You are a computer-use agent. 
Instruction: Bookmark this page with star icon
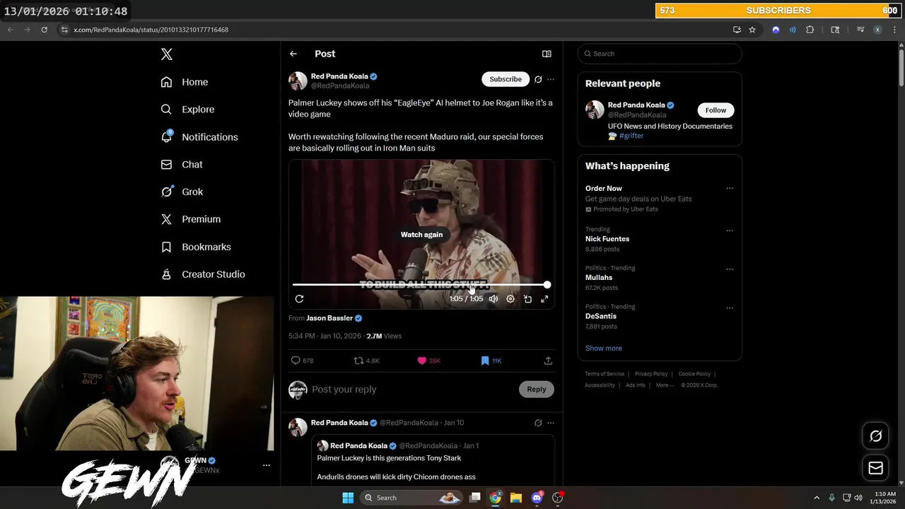coord(752,30)
